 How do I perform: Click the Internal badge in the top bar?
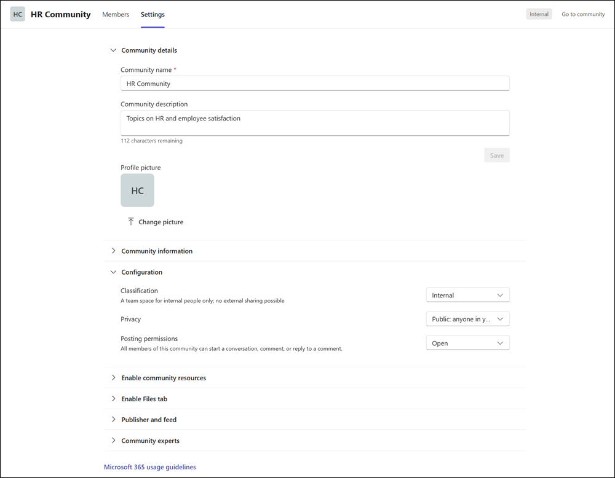[x=539, y=13]
